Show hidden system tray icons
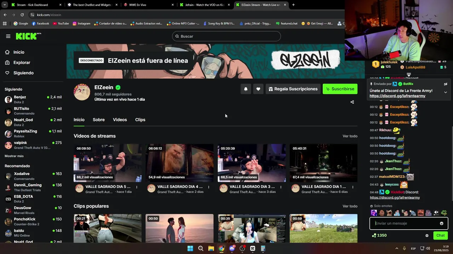This screenshot has height=254, width=453. click(x=396, y=248)
